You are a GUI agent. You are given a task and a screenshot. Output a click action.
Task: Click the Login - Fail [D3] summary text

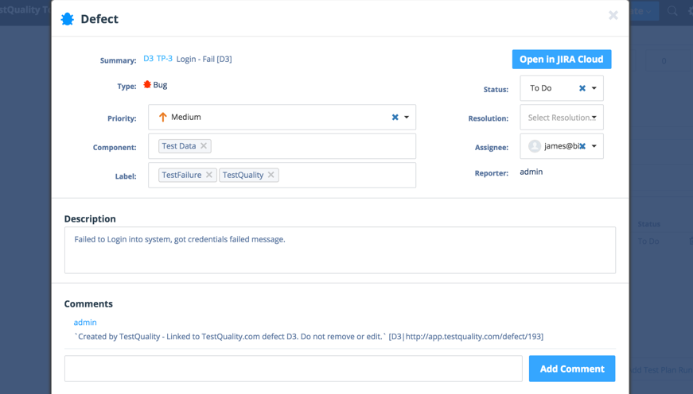coord(204,59)
